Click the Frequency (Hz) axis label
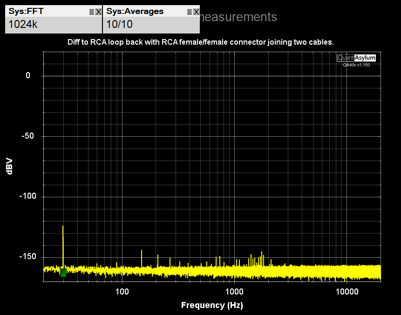 (x=212, y=305)
